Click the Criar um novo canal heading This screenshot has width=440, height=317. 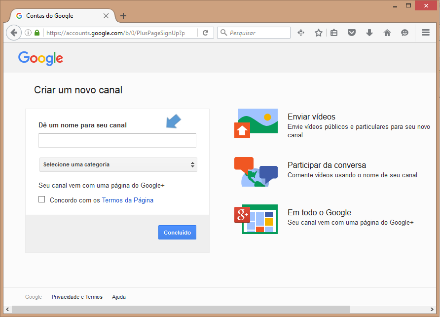click(78, 90)
